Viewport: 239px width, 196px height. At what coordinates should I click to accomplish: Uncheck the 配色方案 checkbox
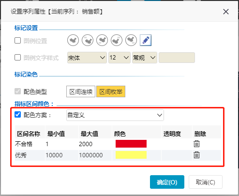(17, 115)
